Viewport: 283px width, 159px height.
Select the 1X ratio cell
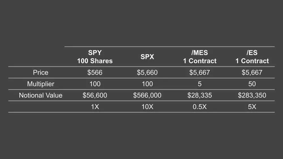point(95,107)
